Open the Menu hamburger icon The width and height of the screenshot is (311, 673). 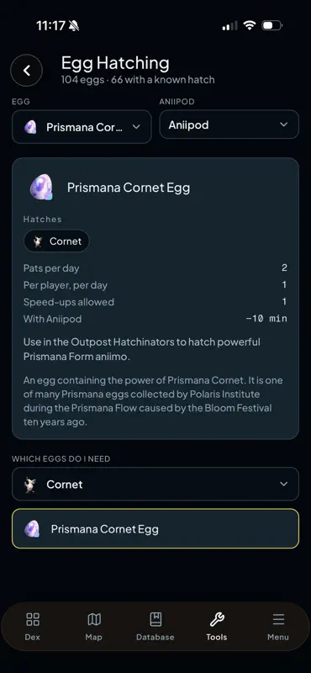coord(278,619)
